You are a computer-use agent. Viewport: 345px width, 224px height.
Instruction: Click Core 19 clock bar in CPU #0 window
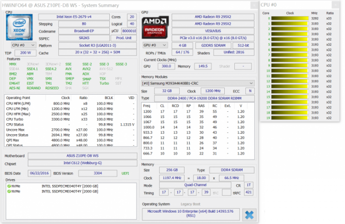290,118
